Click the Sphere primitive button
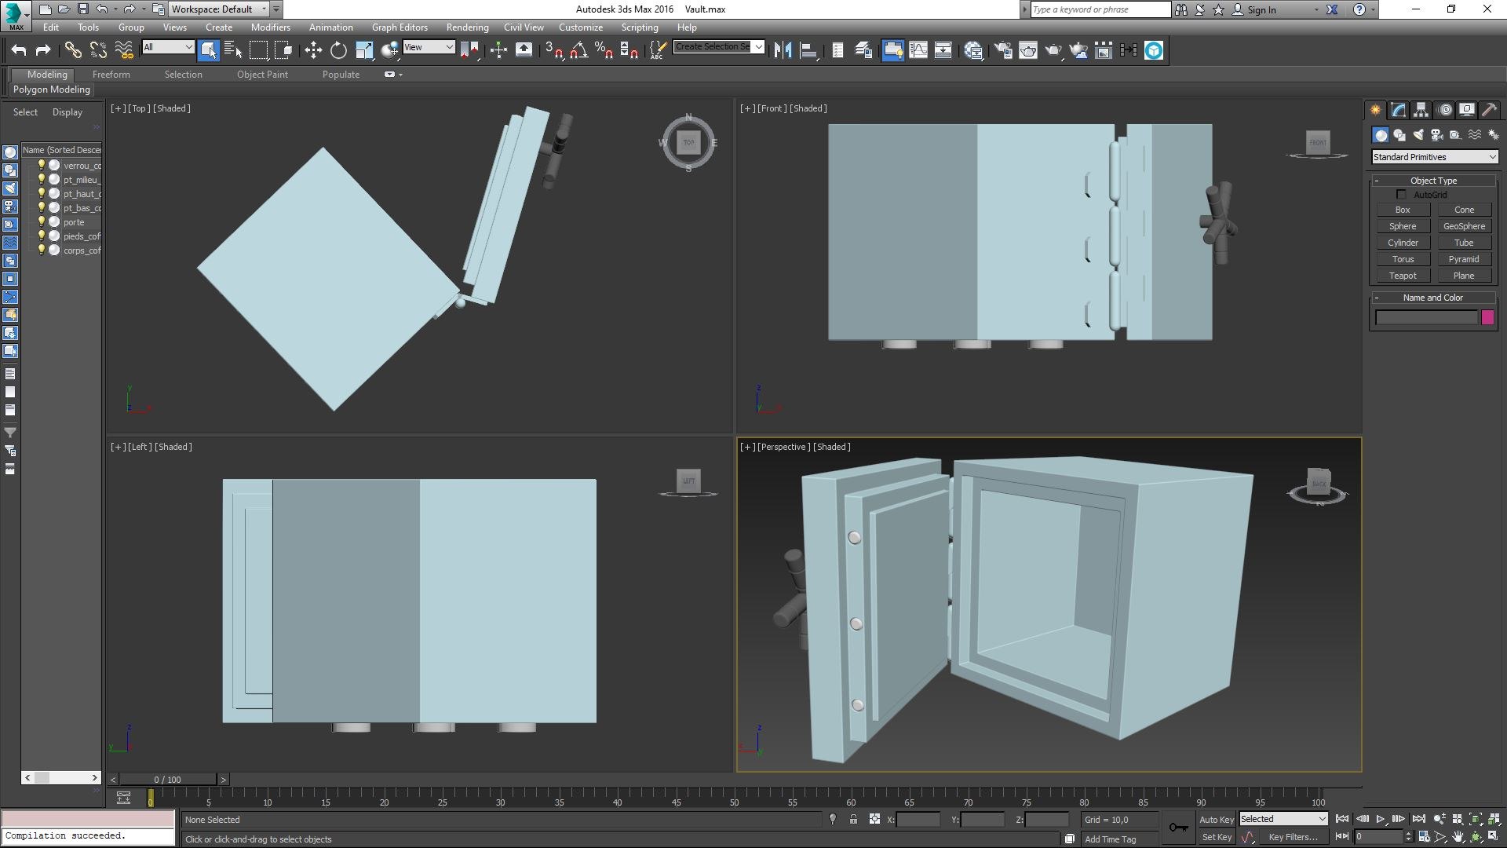 [x=1403, y=226]
